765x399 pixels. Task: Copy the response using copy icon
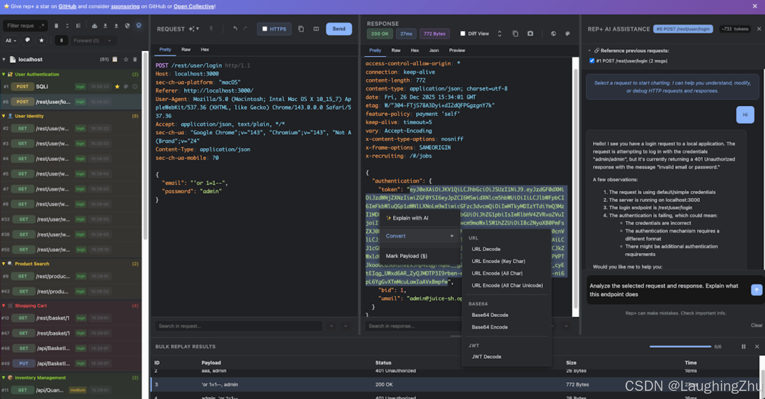[515, 33]
